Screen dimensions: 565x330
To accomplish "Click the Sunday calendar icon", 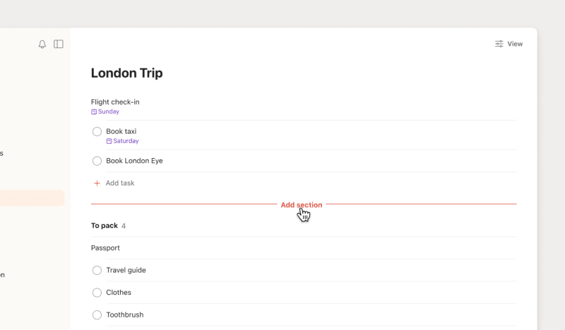I will click(x=94, y=111).
